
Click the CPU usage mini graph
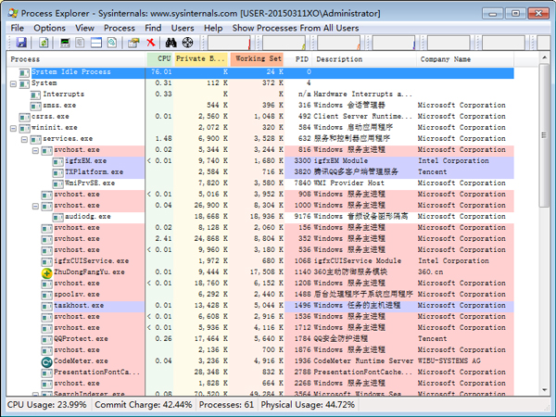(x=230, y=43)
